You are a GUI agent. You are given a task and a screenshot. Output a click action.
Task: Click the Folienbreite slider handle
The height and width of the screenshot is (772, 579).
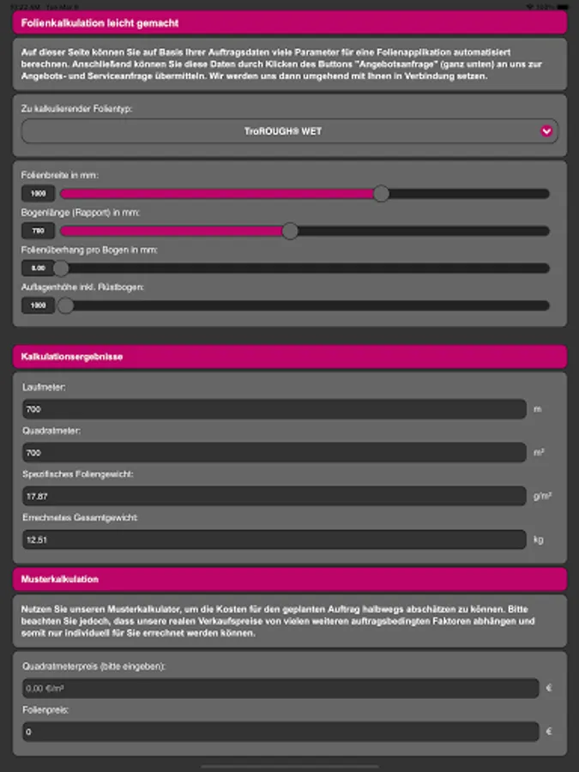[381, 194]
